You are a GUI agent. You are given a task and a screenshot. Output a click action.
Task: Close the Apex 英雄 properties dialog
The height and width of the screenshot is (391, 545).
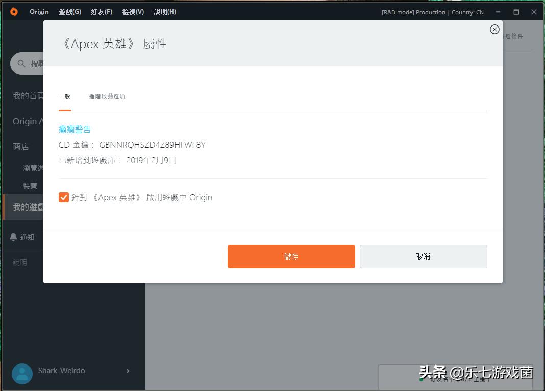tap(494, 29)
